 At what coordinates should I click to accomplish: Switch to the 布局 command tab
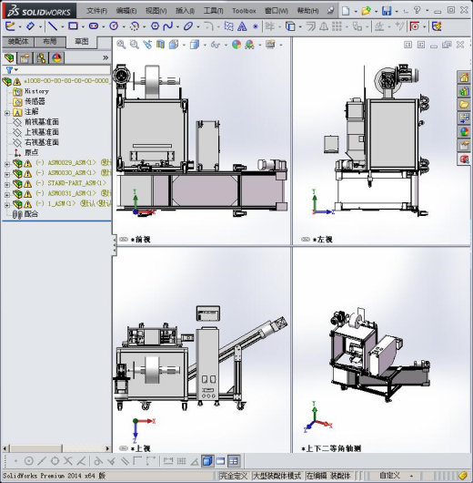[50, 42]
